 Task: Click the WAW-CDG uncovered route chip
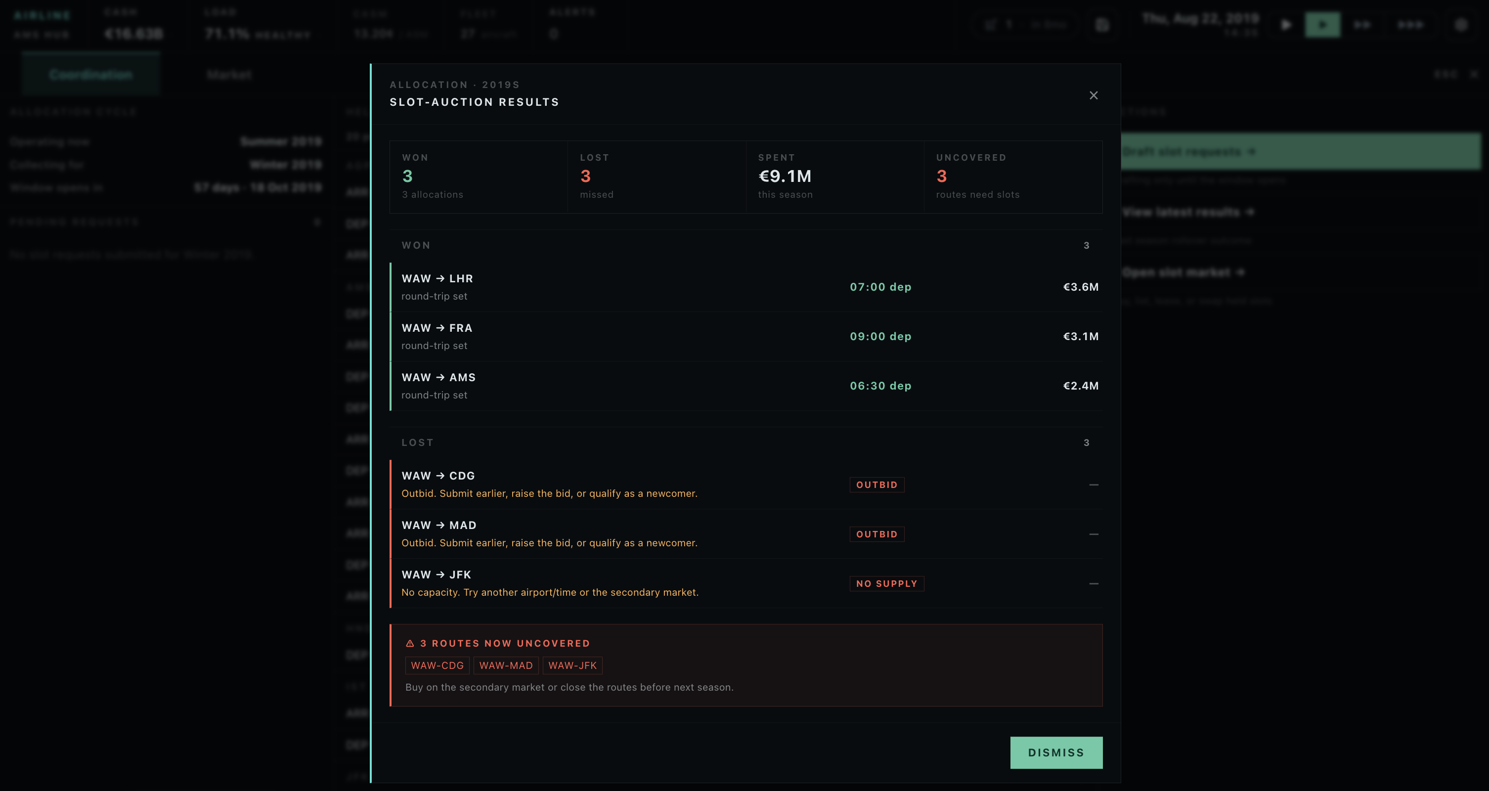pyautogui.click(x=437, y=665)
